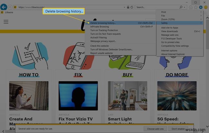Open Compatibility View settings
209x133 pixels.
180,46
